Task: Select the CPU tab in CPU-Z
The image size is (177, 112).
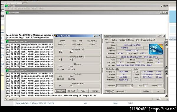Action: click(x=107, y=40)
